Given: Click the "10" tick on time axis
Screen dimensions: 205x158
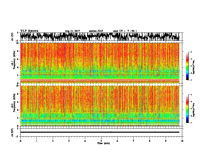Looking at the screenshot, I should (182, 141).
